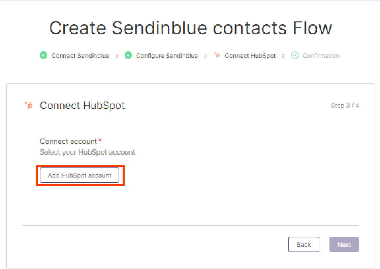Click the Select your HubSpot account hint
Image resolution: width=380 pixels, height=269 pixels.
[x=88, y=152]
